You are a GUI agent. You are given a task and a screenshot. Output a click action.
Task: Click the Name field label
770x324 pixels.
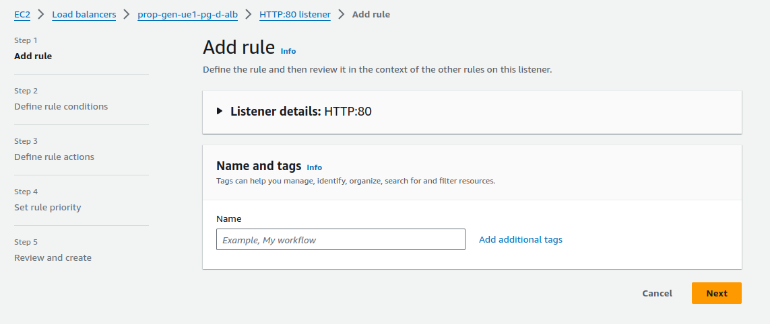[x=229, y=218]
